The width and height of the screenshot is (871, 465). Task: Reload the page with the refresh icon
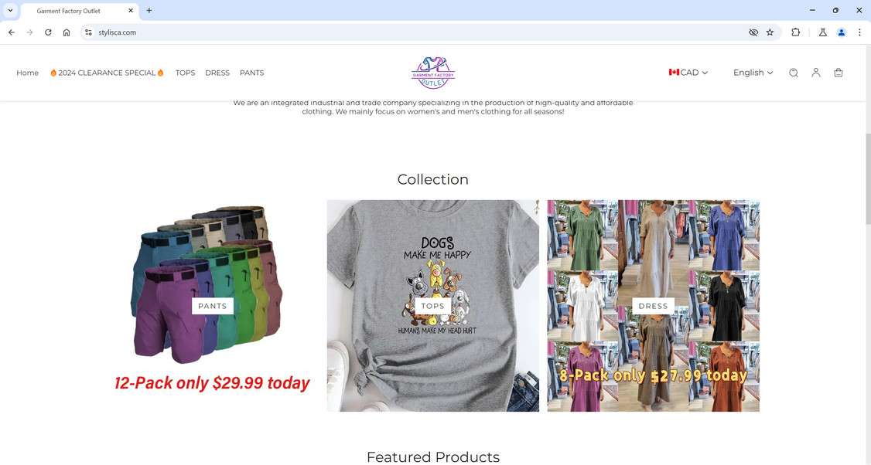pos(48,32)
